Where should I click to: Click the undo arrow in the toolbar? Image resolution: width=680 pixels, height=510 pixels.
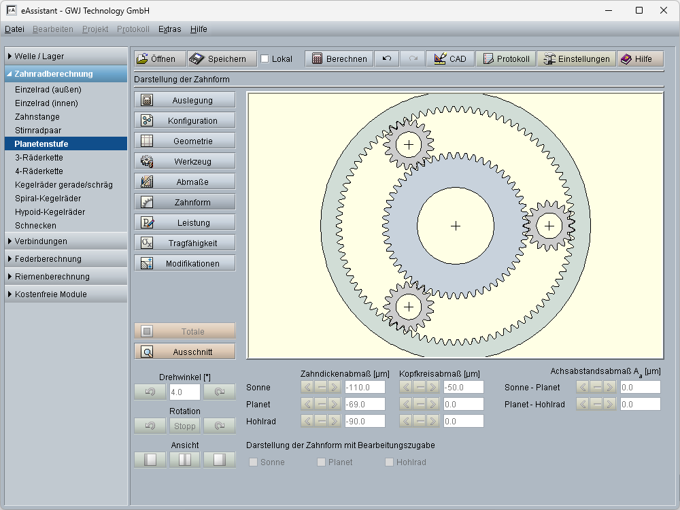click(x=387, y=59)
